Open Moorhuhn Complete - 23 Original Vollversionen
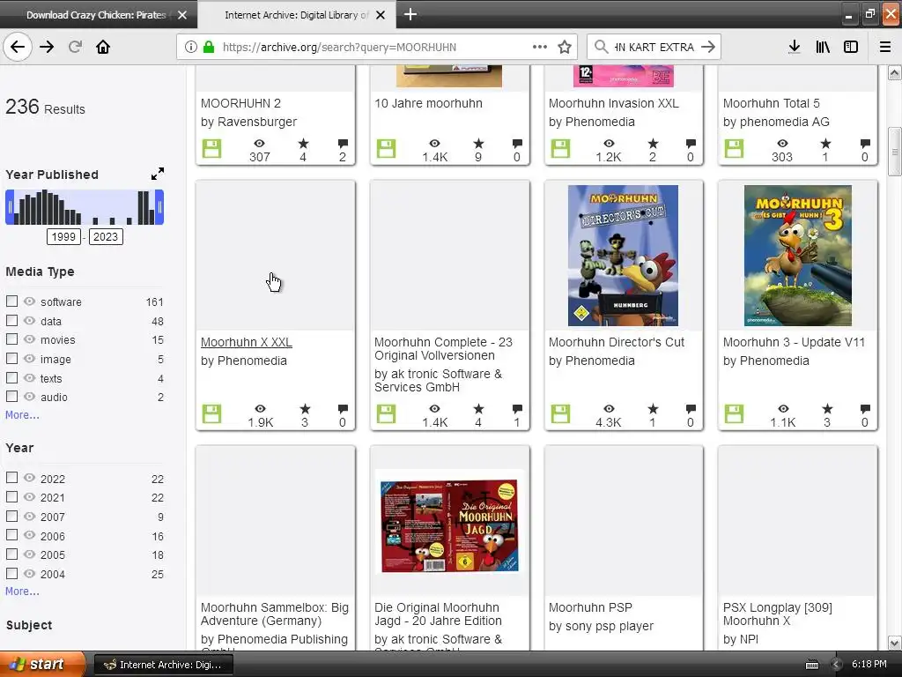Image resolution: width=902 pixels, height=677 pixels. coord(443,348)
